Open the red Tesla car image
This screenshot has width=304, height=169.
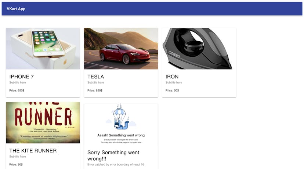[121, 49]
